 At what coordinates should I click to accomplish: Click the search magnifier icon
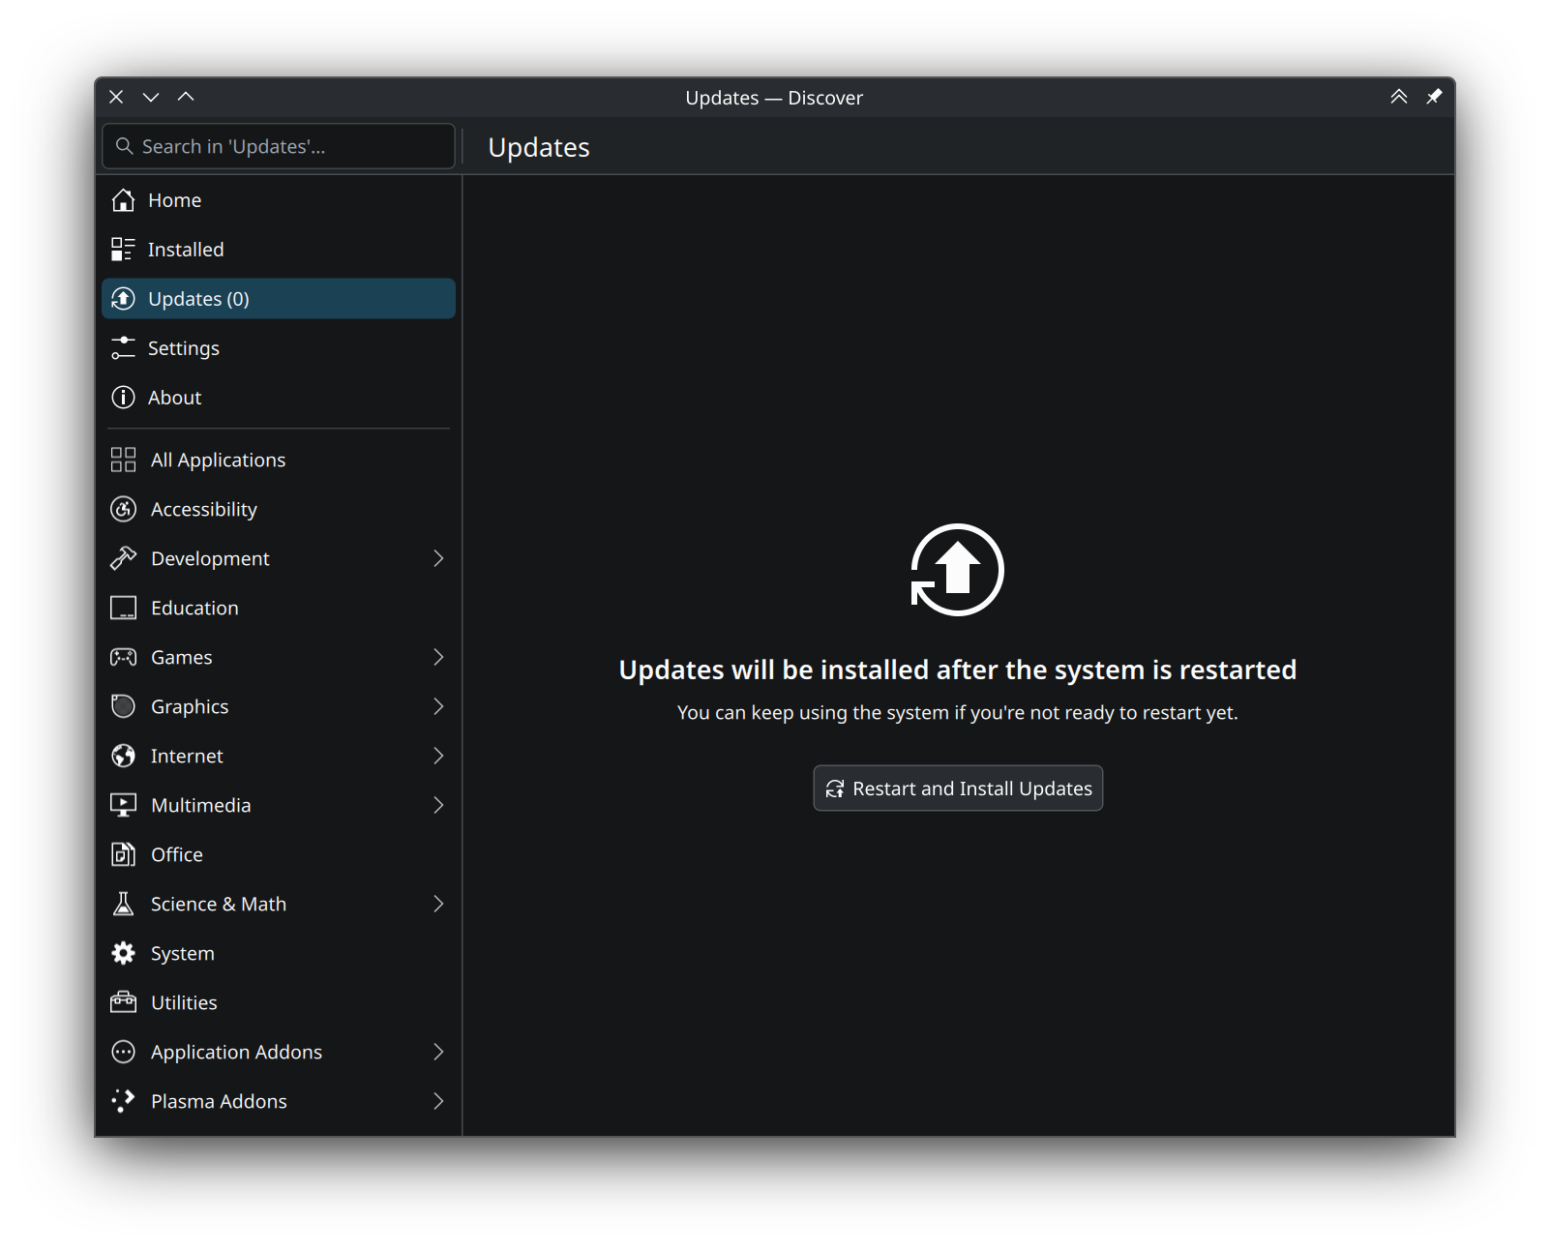pos(124,146)
